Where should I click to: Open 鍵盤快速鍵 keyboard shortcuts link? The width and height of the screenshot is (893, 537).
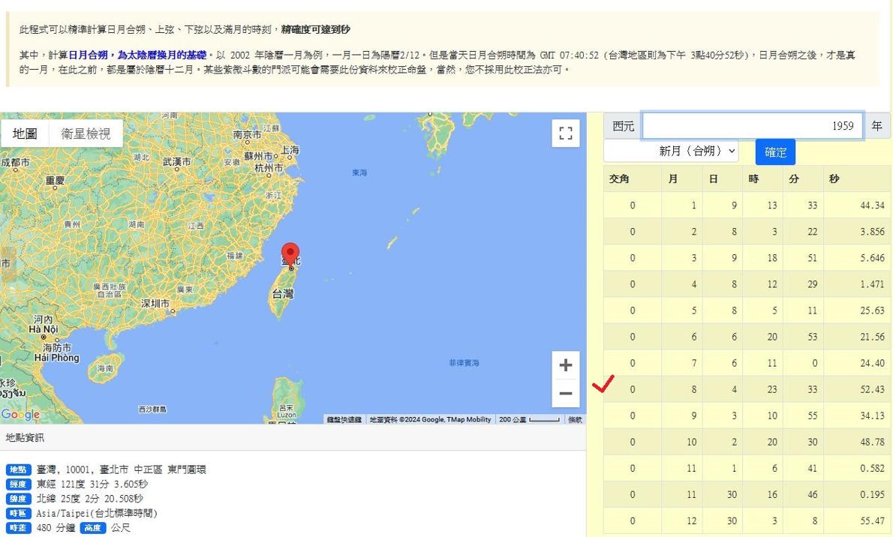pos(344,420)
